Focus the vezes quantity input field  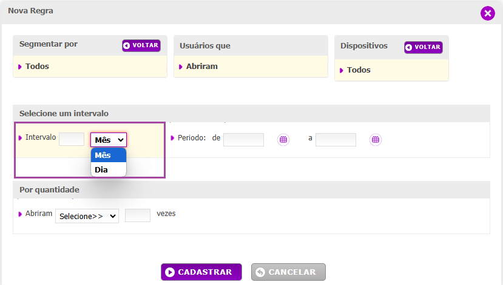138,215
